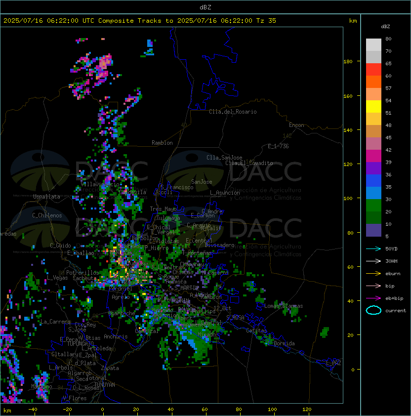This screenshot has width=411, height=416.
Task: Click the 'Agrelo' map label
Action: click(121, 297)
